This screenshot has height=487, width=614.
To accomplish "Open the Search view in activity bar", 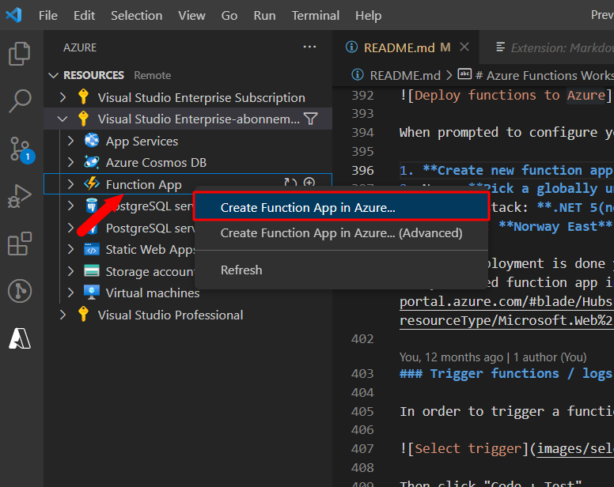I will pyautogui.click(x=19, y=101).
